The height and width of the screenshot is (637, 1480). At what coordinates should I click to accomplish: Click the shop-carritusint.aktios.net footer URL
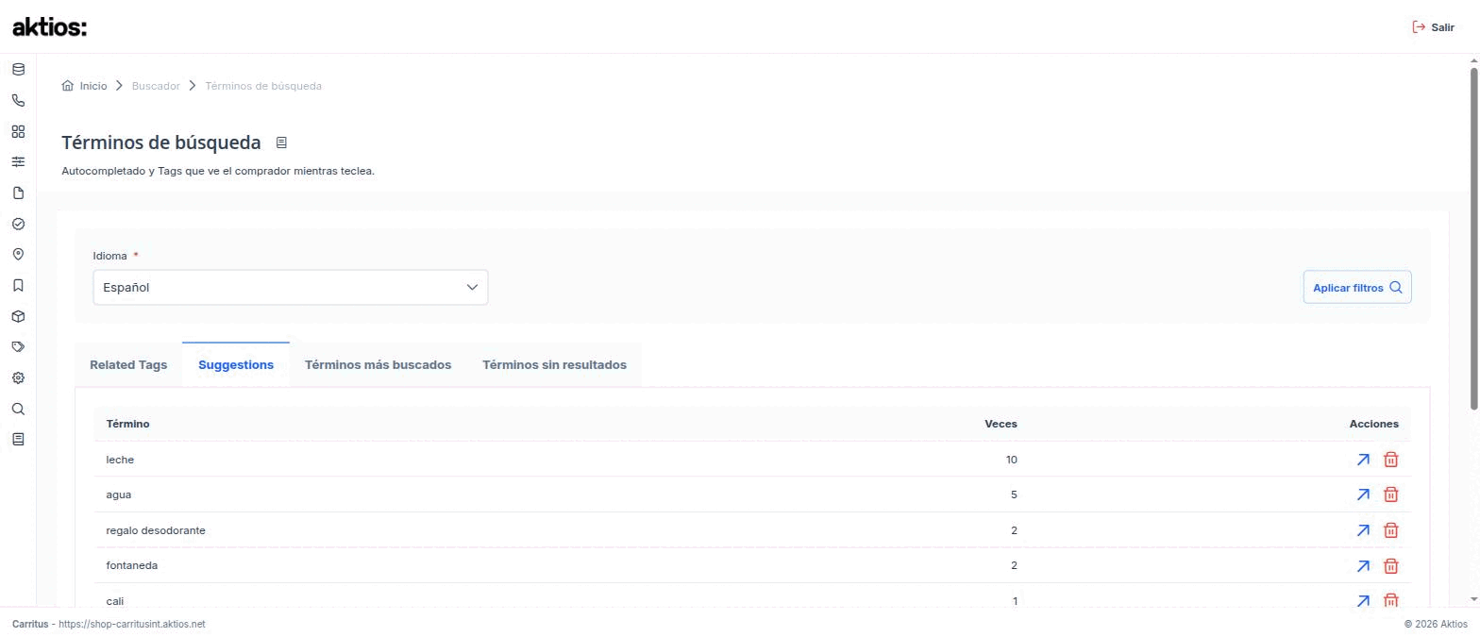click(x=132, y=624)
